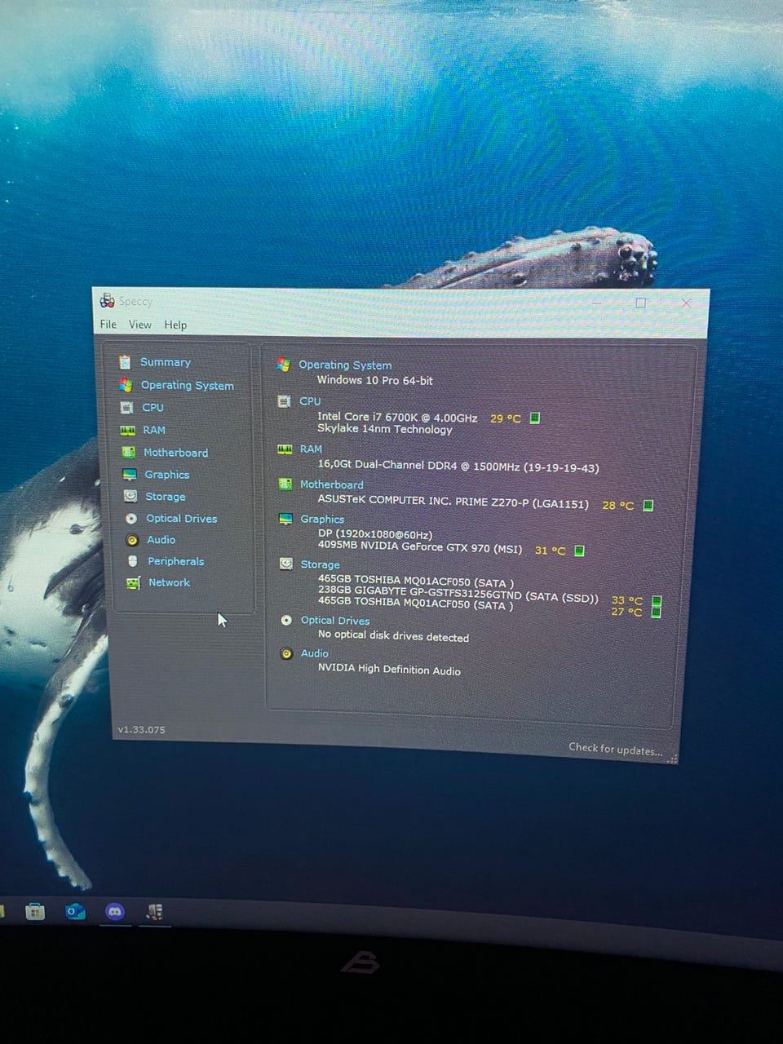This screenshot has width=783, height=1044.
Task: Open Graphics section from sidebar
Action: pyautogui.click(x=167, y=475)
